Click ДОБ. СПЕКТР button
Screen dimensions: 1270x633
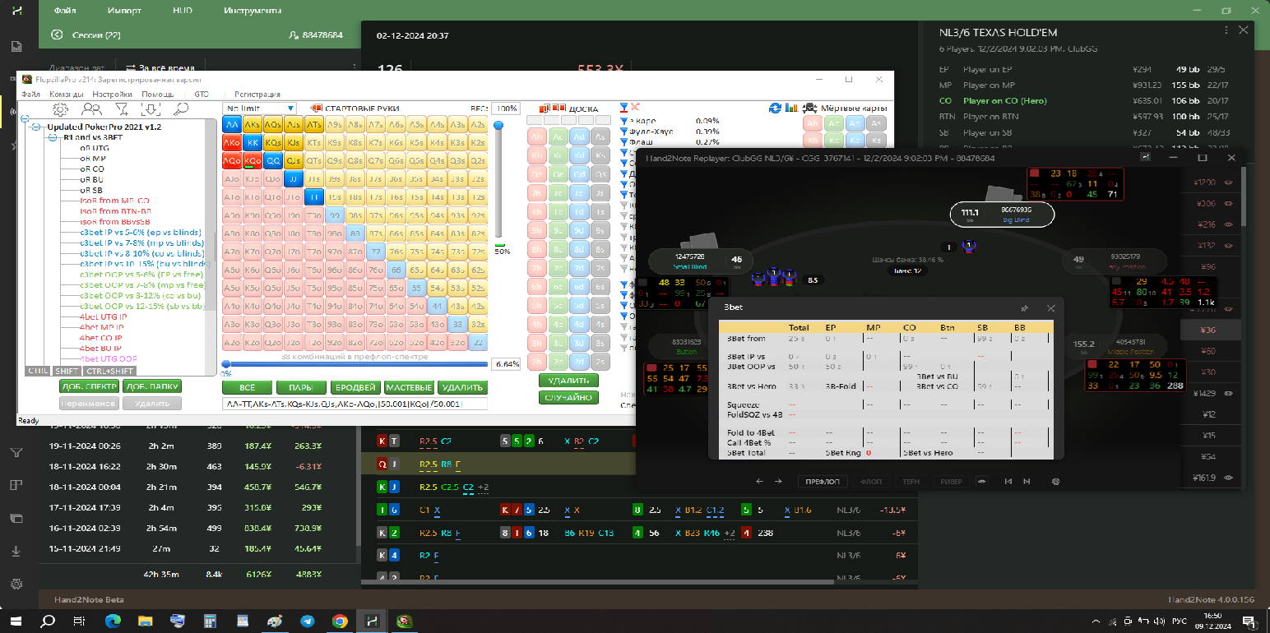tap(89, 386)
